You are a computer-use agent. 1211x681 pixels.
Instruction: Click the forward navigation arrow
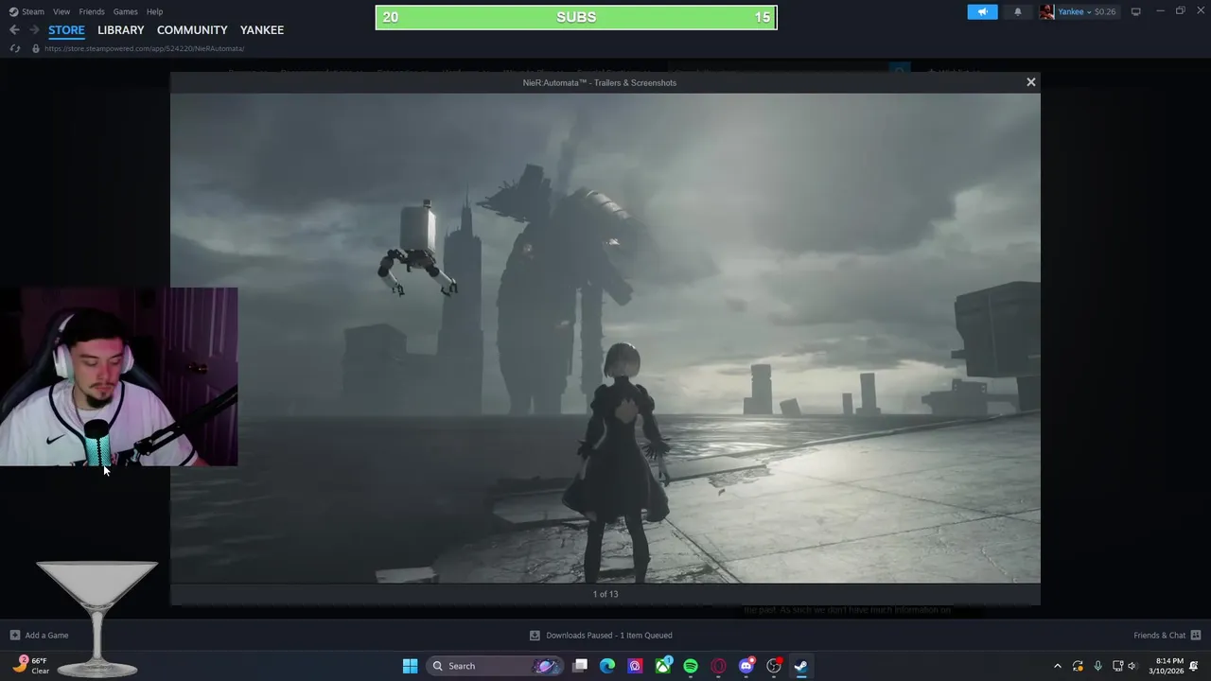(33, 30)
